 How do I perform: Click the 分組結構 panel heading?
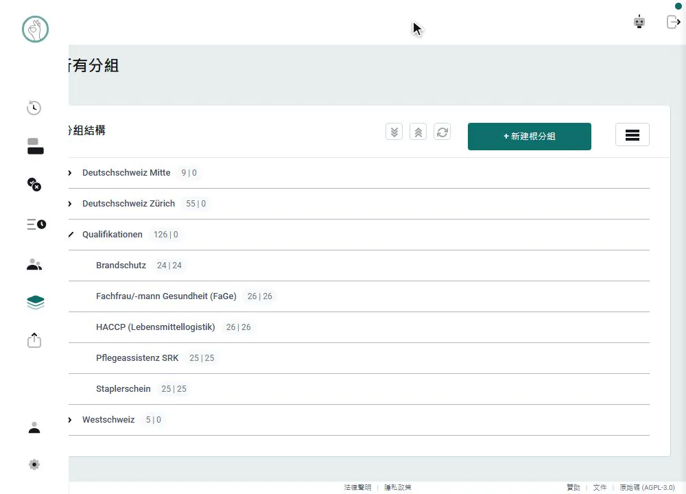click(x=87, y=130)
